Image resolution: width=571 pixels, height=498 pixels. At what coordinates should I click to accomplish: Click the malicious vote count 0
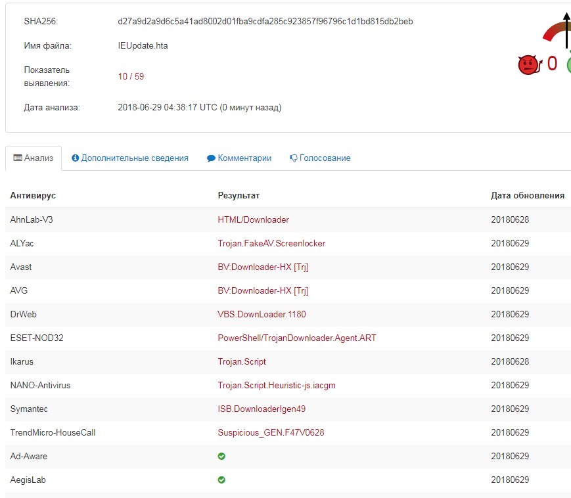[552, 63]
